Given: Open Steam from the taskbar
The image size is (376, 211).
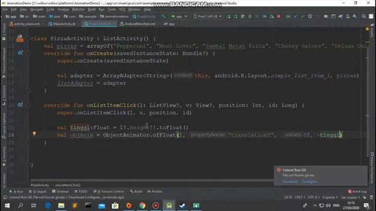Looking at the screenshot, I should [x=182, y=206].
